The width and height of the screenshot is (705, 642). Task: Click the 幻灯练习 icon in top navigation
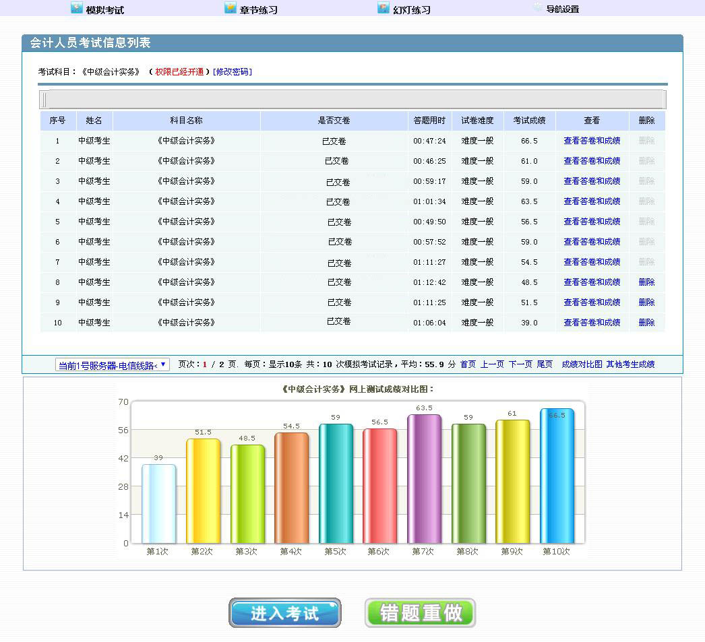coord(384,9)
